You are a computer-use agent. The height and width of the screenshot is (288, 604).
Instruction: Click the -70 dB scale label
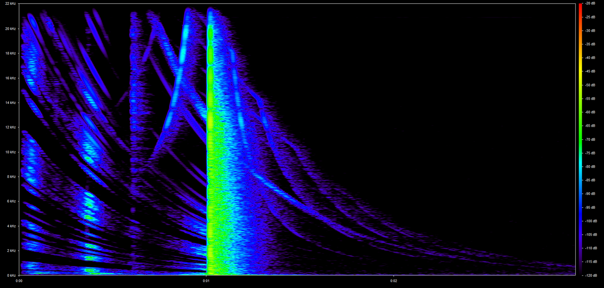[x=590, y=139]
